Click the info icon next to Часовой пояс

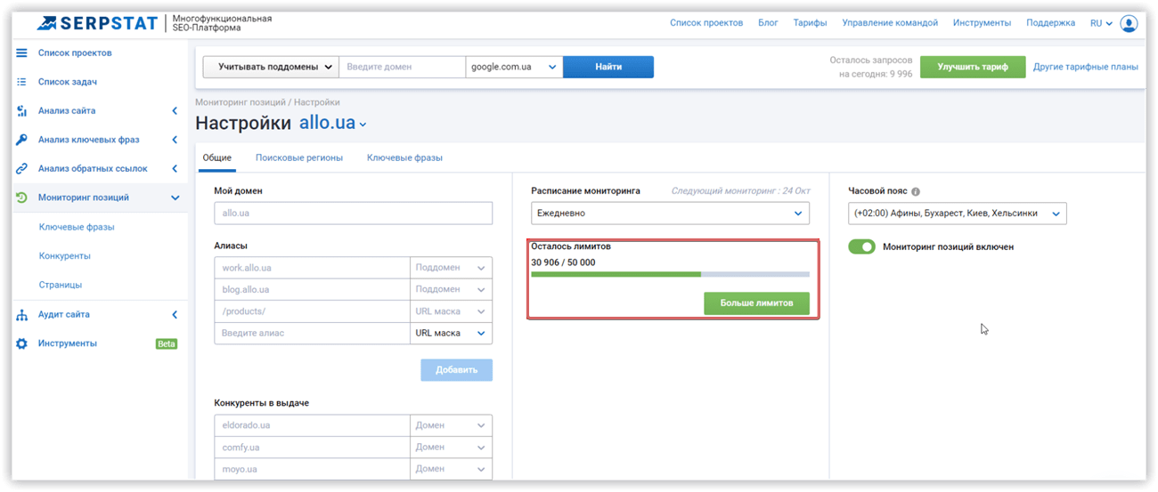coord(916,191)
